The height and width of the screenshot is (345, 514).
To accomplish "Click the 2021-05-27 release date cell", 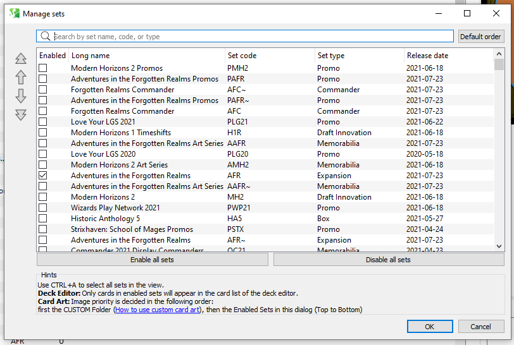I will (x=425, y=219).
